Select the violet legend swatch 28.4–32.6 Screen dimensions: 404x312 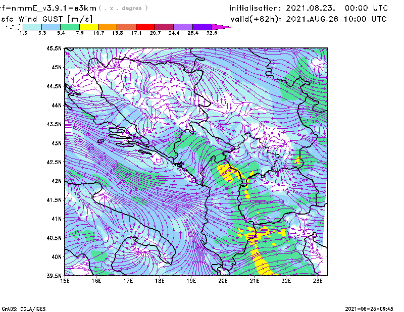pos(202,27)
